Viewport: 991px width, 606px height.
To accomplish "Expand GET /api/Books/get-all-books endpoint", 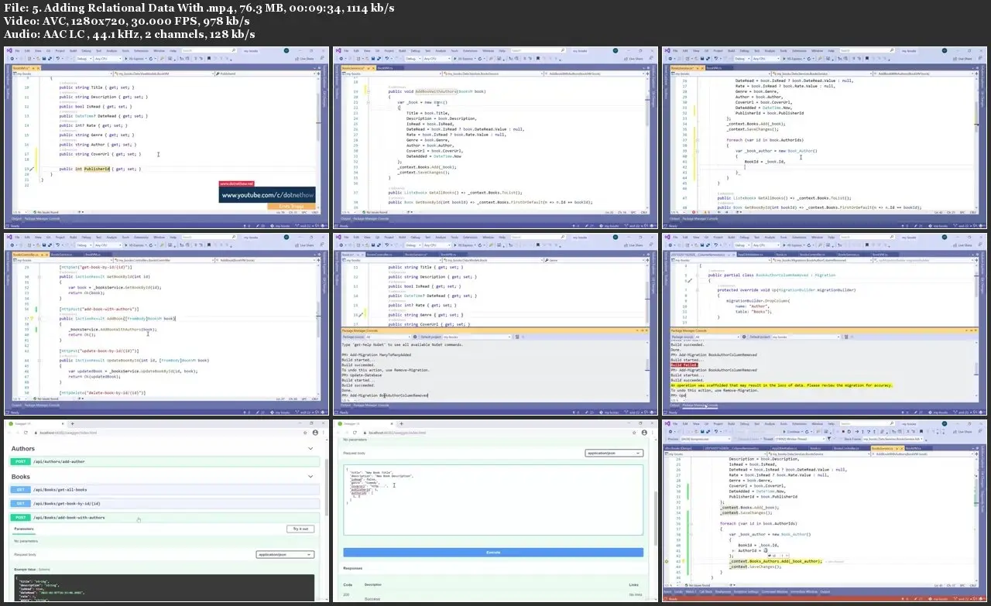I will 164,490.
